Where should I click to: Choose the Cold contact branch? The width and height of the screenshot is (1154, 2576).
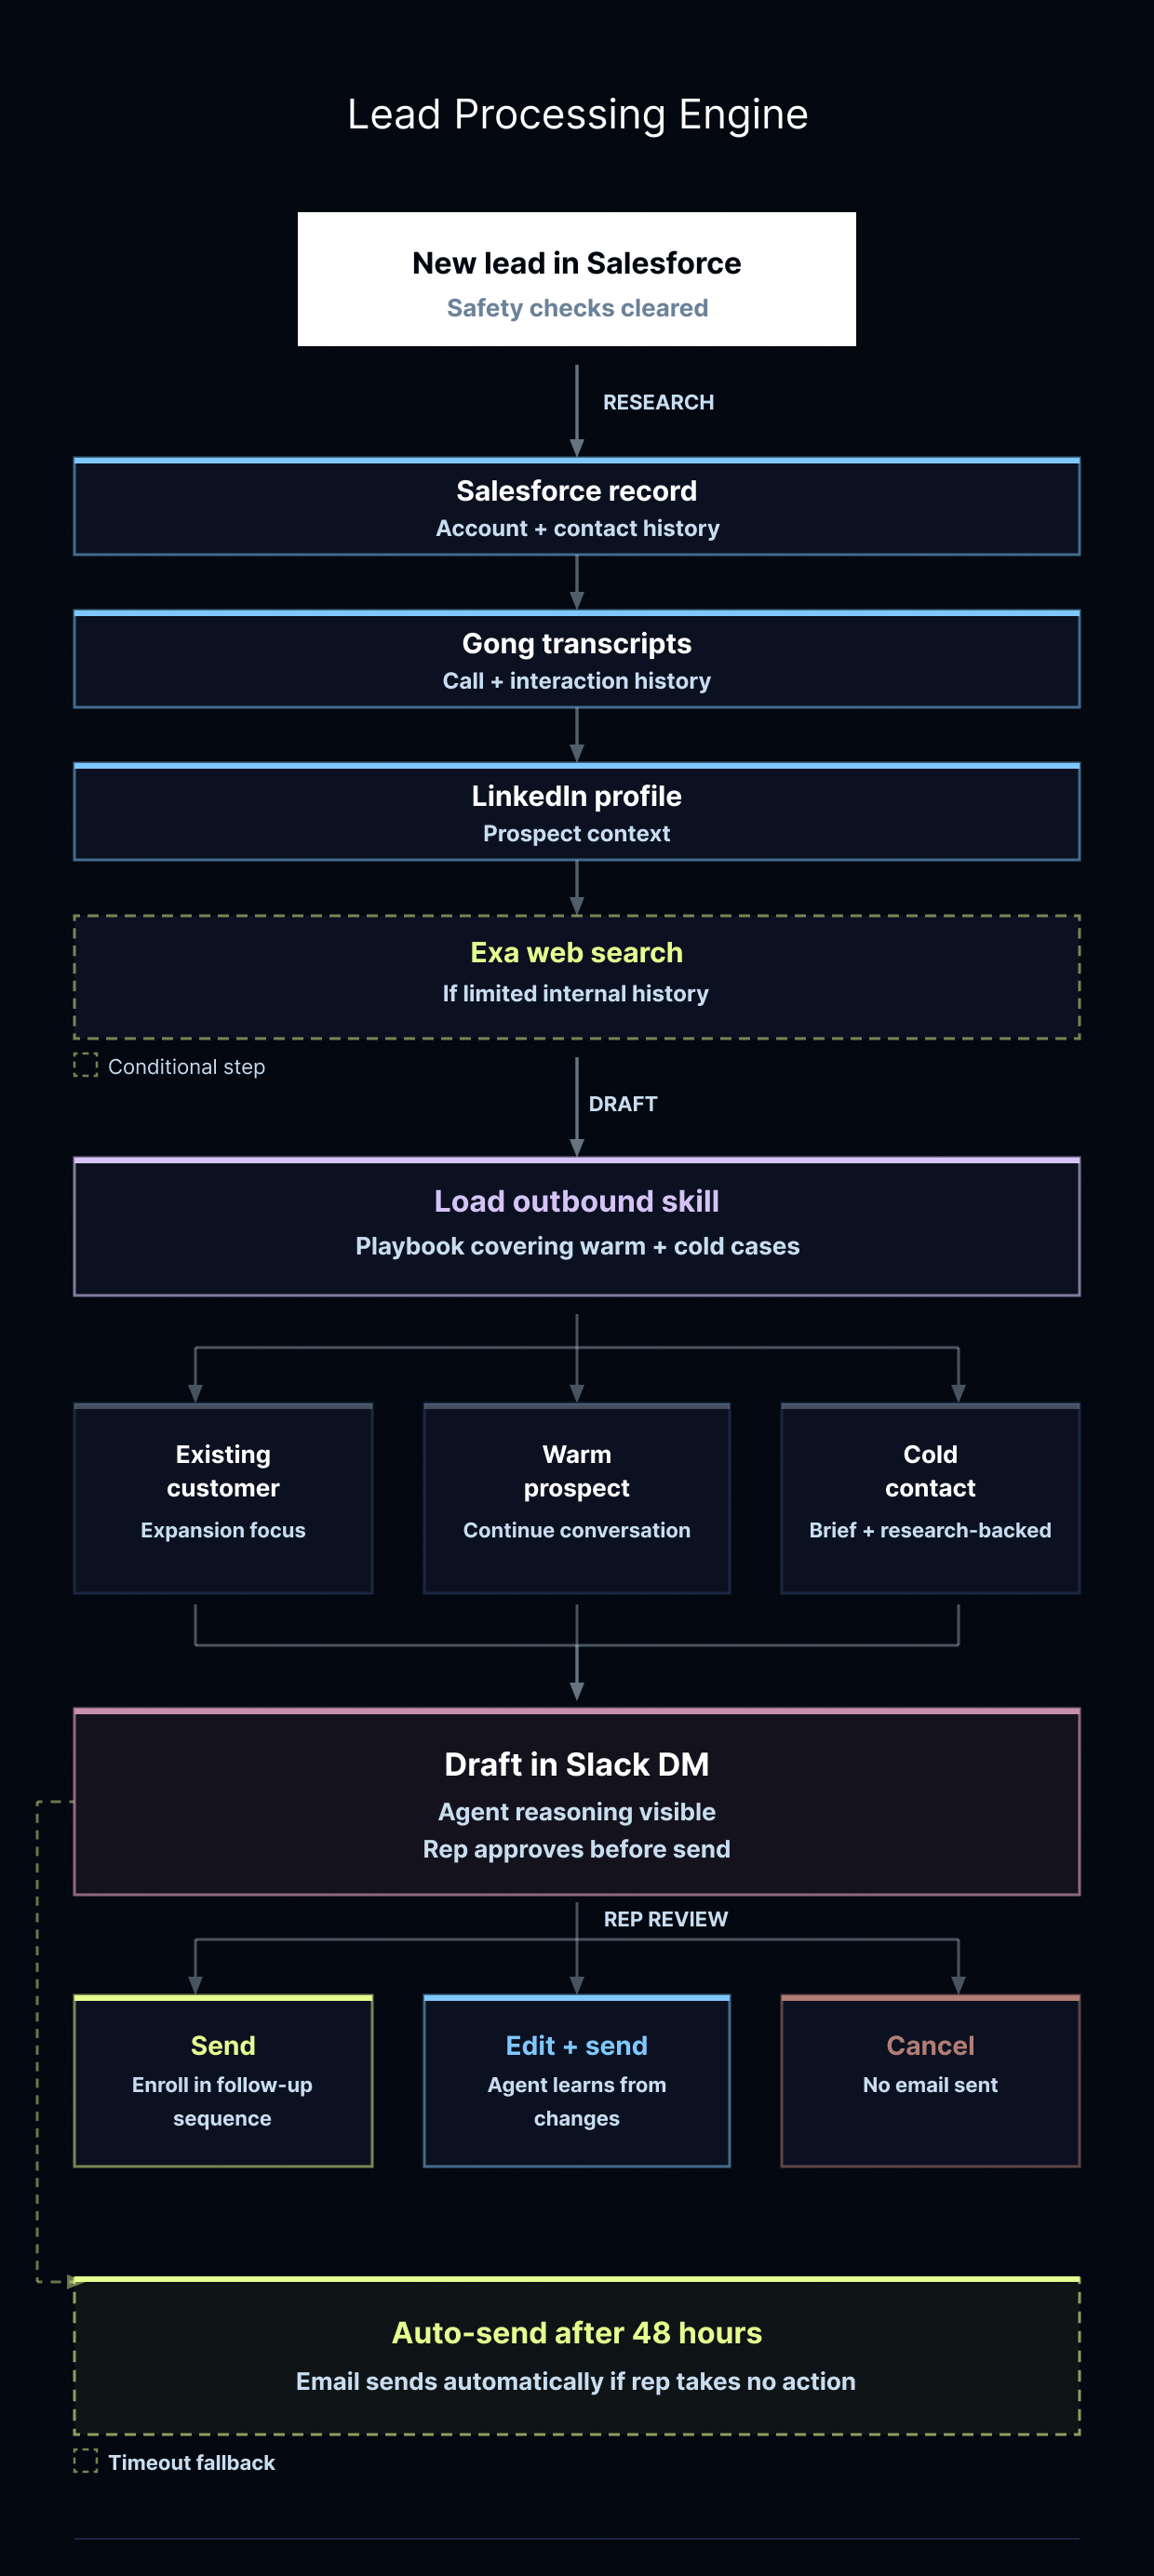click(930, 1498)
